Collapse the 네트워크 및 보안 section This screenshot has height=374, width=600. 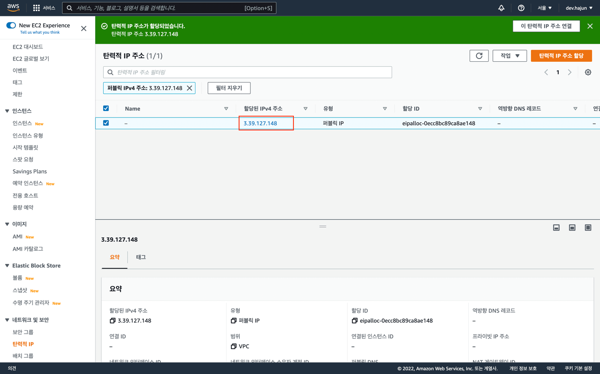[x=7, y=320]
